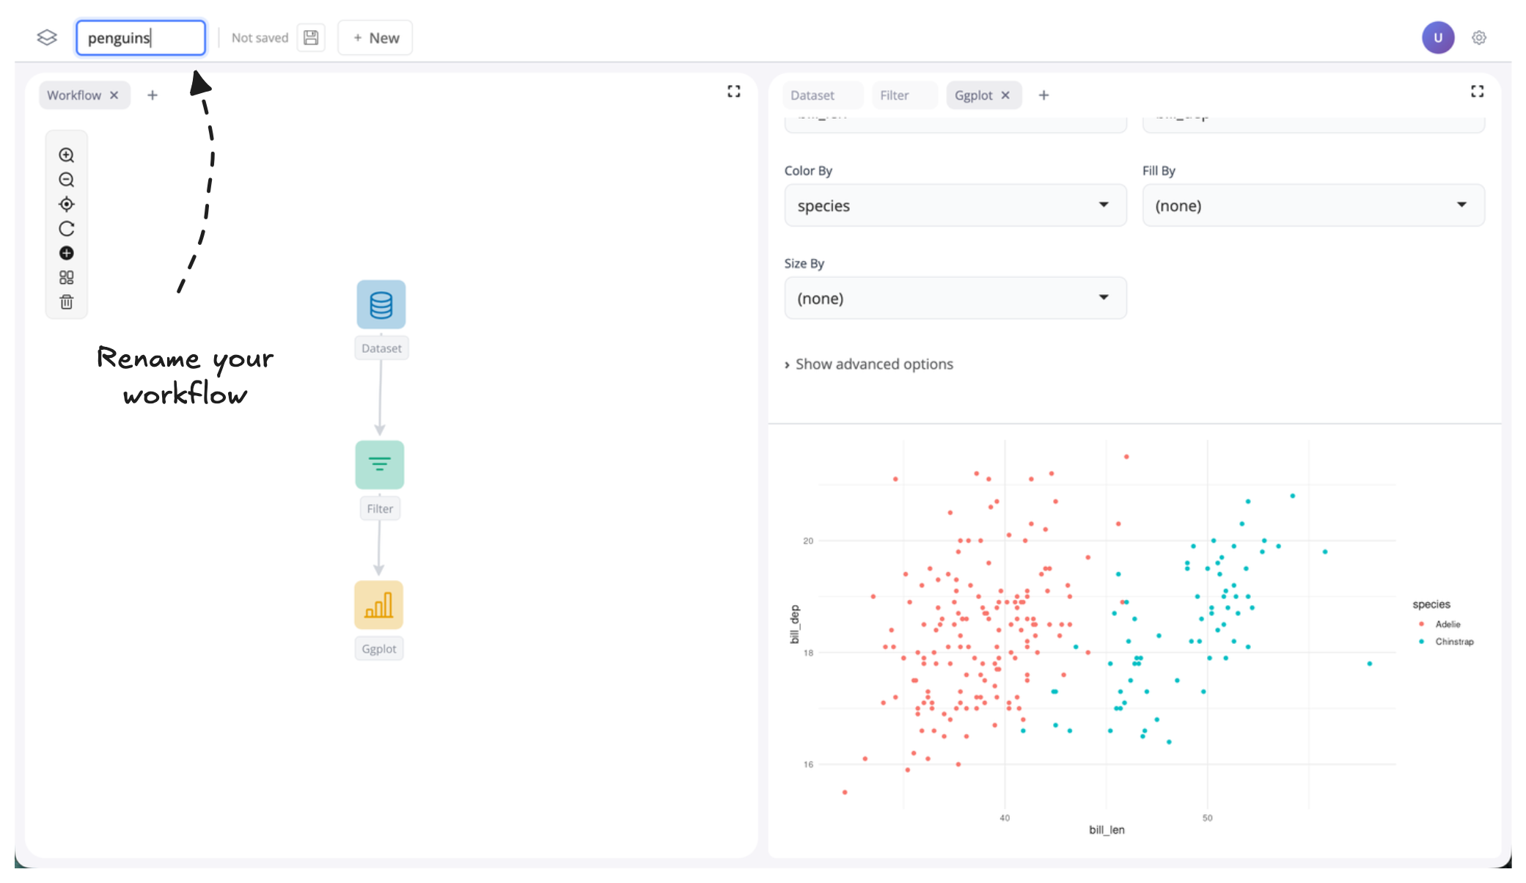Select the green Filter node icon
The width and height of the screenshot is (1526, 883).
[x=379, y=465]
